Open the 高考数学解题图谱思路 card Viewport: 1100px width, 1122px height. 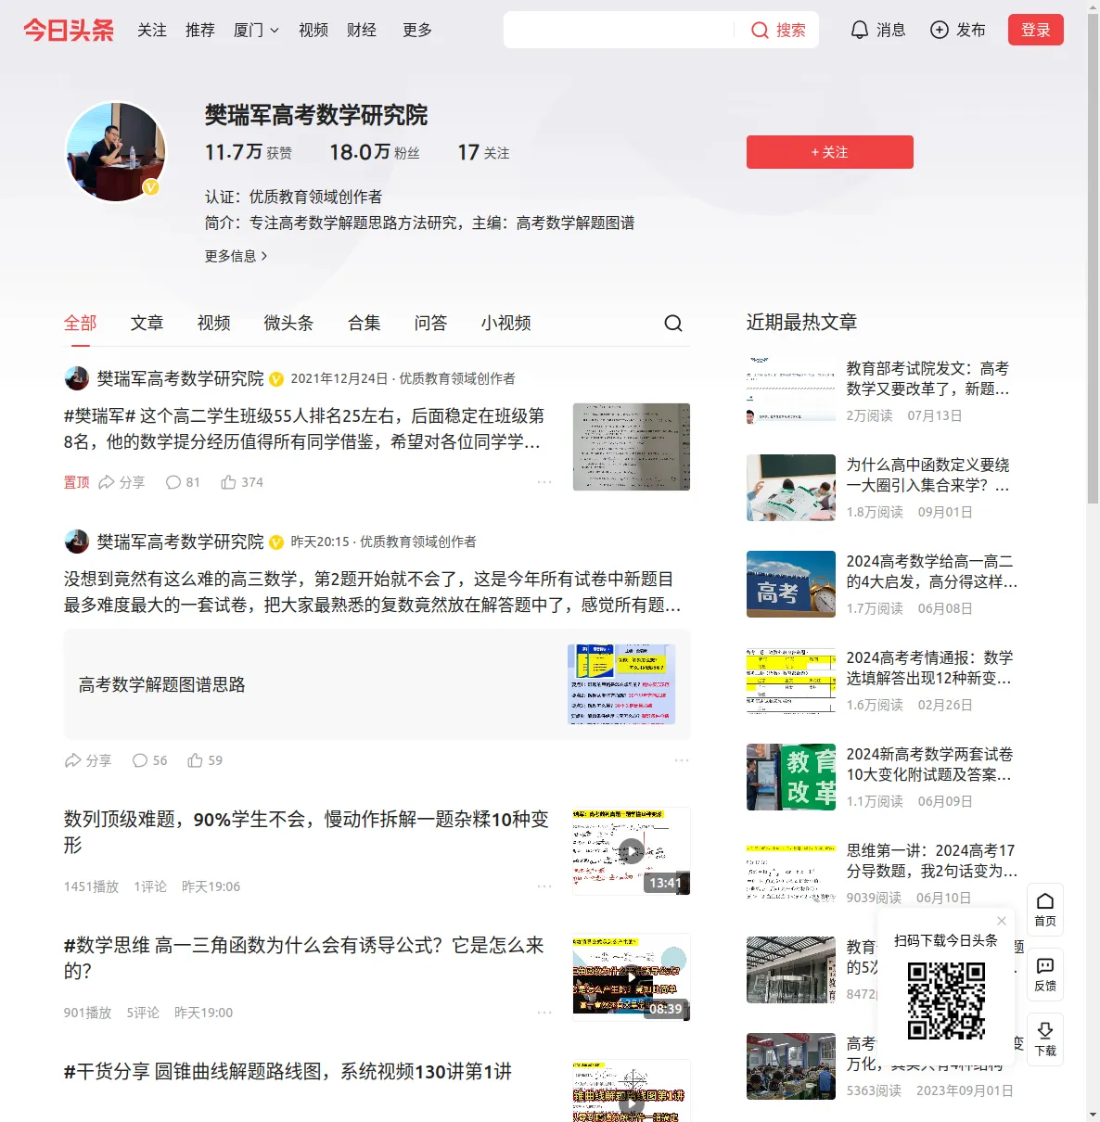(x=377, y=684)
